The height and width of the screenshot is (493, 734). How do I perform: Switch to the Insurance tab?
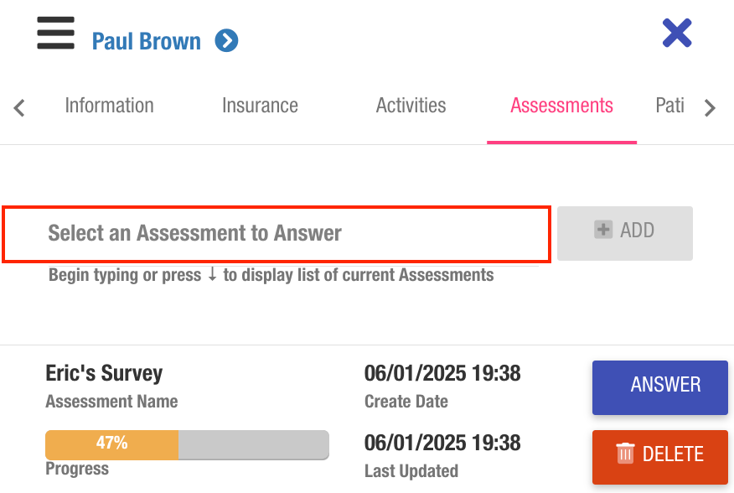tap(260, 106)
